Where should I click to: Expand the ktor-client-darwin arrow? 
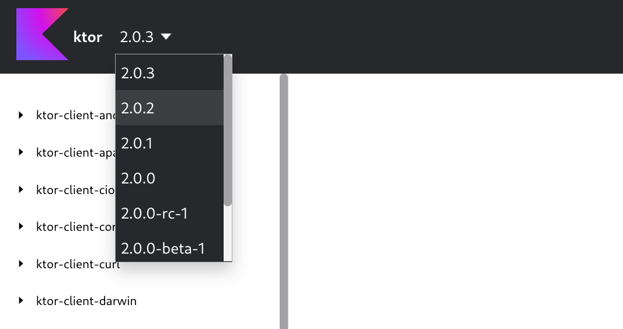tap(22, 300)
